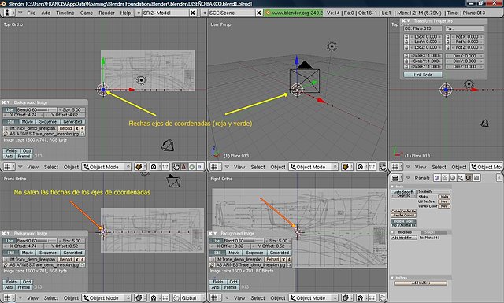
Task: Toggle Premul in Top Ortho Background Image
Action: [24, 156]
